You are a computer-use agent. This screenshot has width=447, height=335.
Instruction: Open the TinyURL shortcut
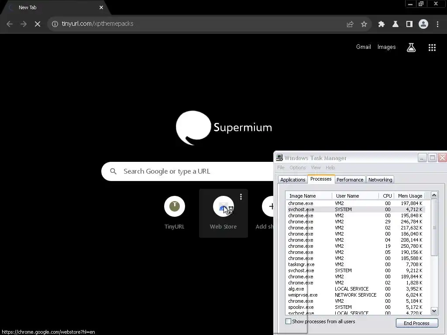(175, 213)
